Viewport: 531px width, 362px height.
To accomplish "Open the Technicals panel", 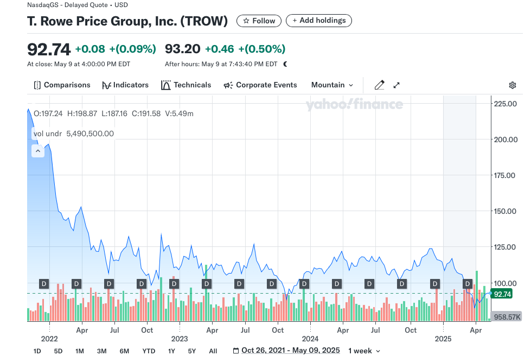I will (x=186, y=85).
